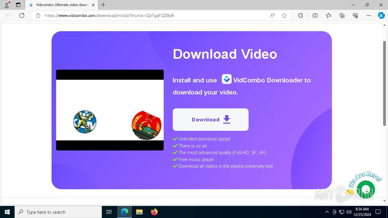
Task: Open the green chat support bubble
Action: coord(366,190)
